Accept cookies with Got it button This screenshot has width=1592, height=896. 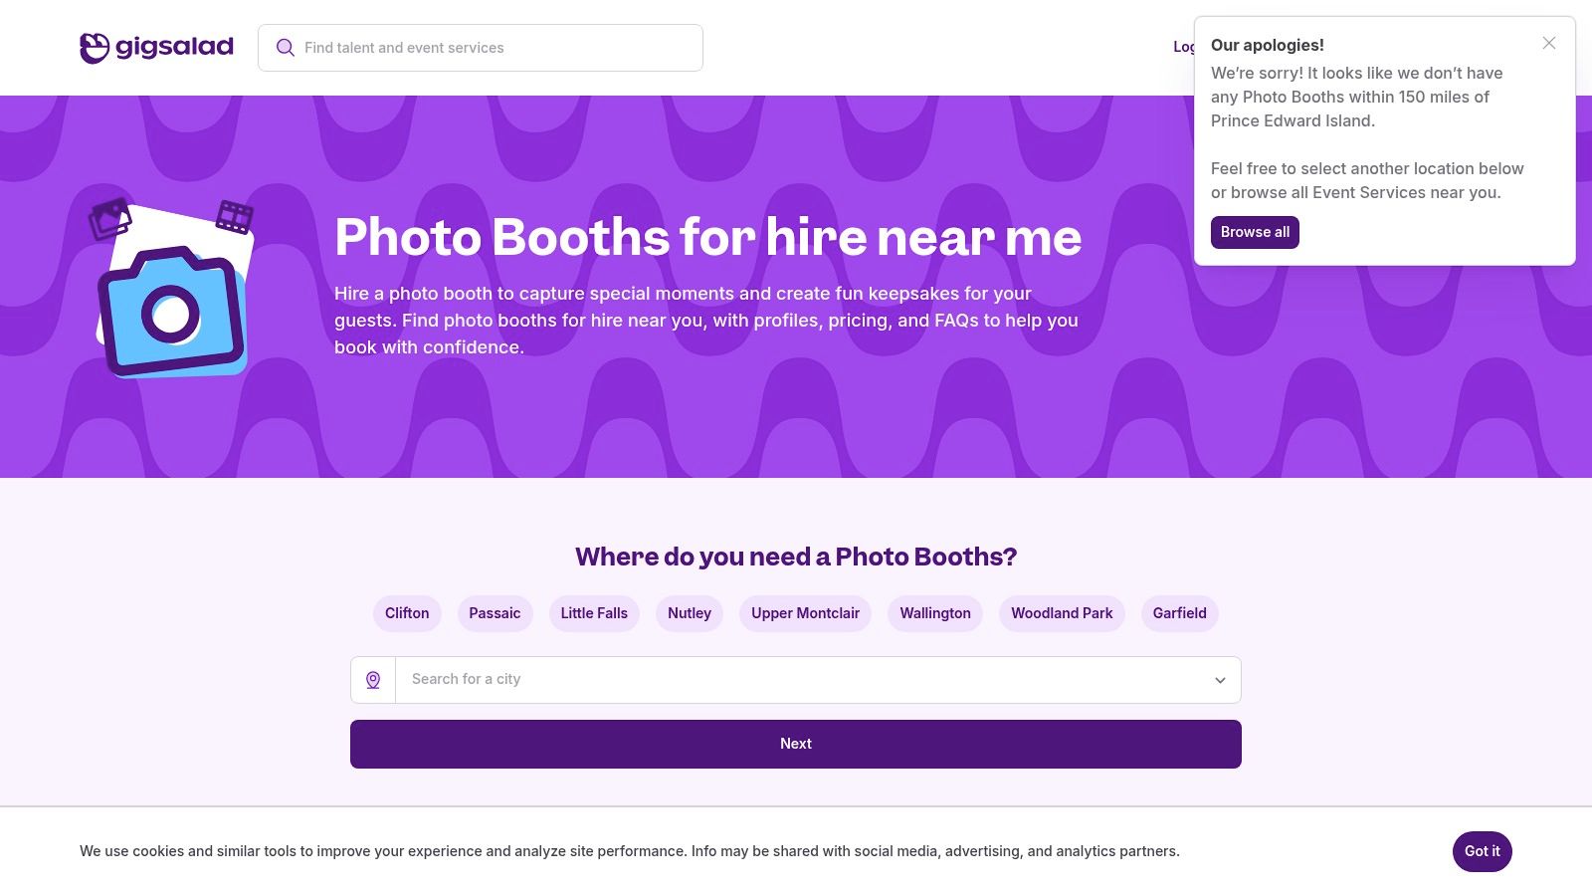[1482, 851]
